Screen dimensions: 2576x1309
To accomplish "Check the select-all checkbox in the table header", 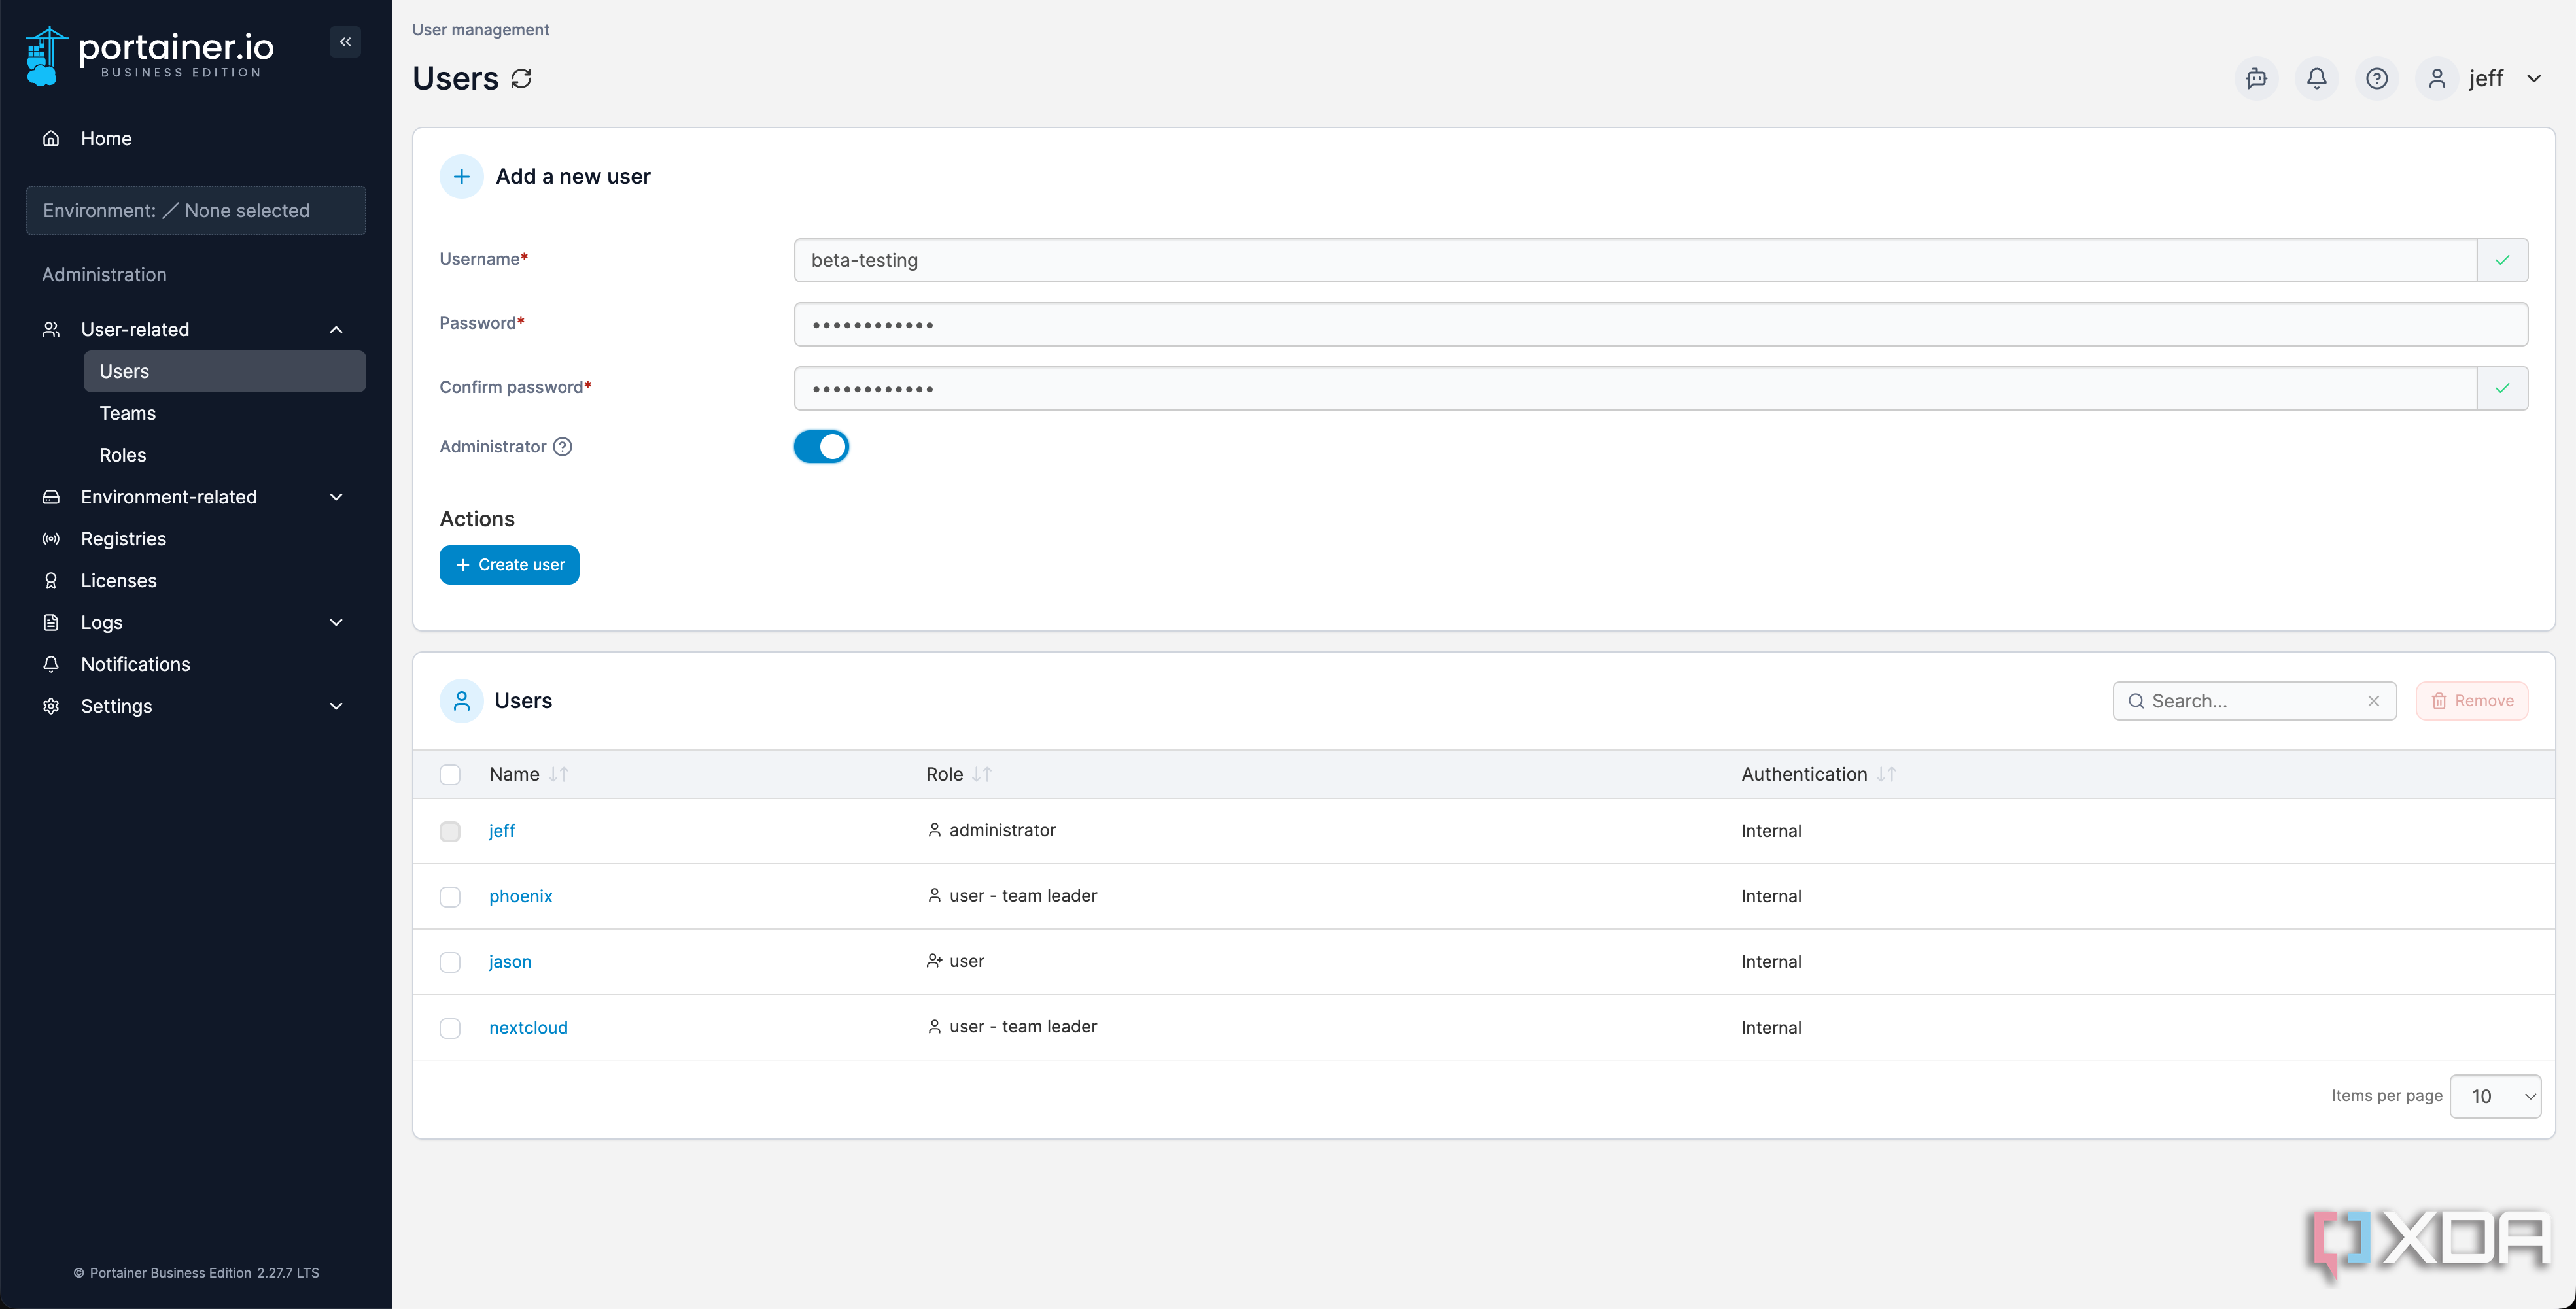I will click(x=450, y=775).
